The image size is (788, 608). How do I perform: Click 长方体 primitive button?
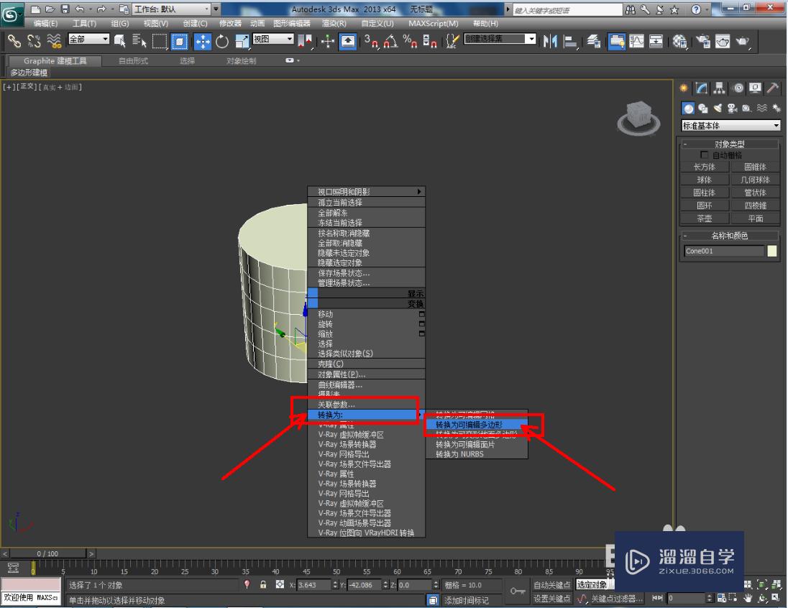[704, 167]
